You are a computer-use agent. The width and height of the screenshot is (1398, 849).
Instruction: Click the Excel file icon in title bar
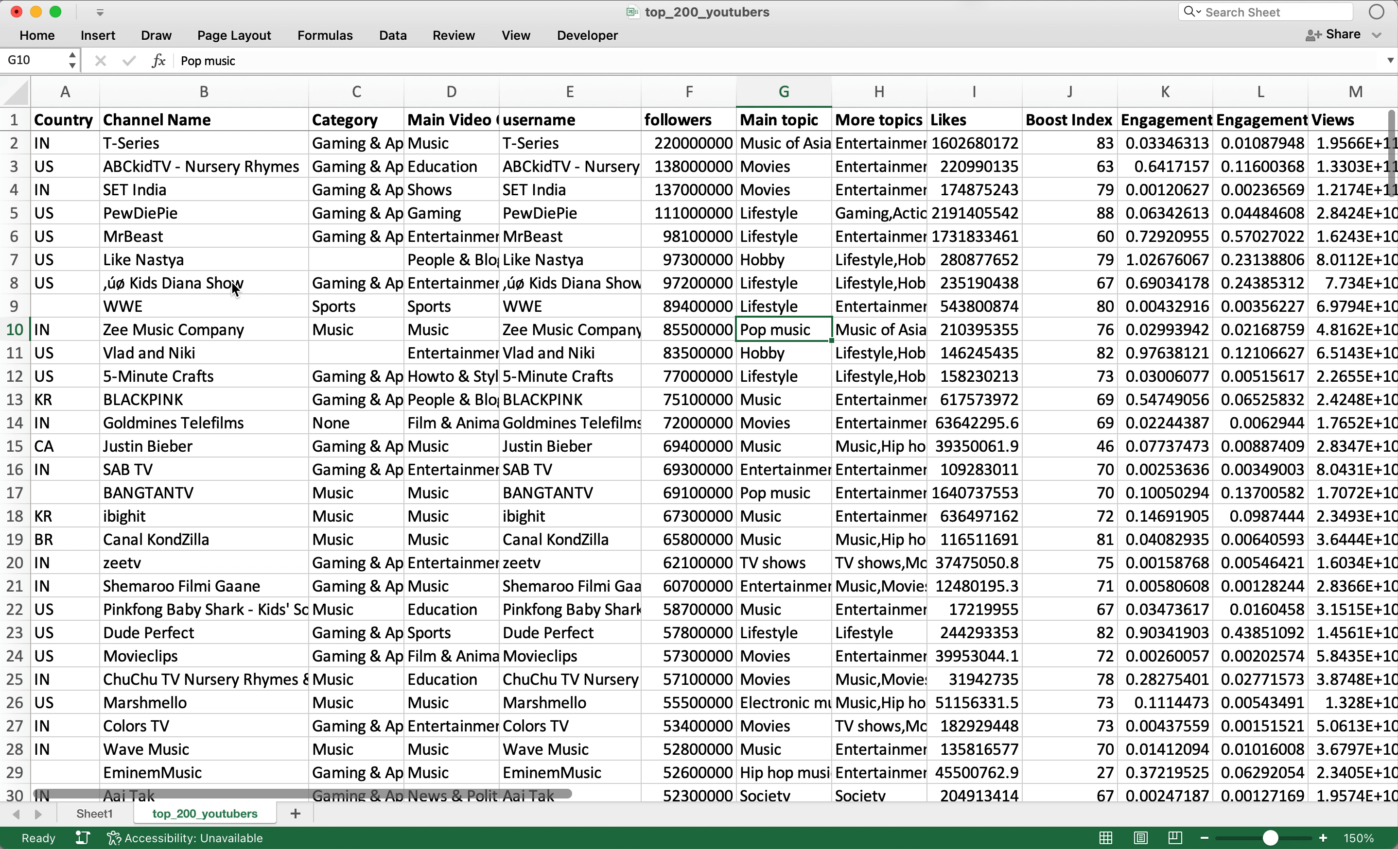pyautogui.click(x=632, y=12)
